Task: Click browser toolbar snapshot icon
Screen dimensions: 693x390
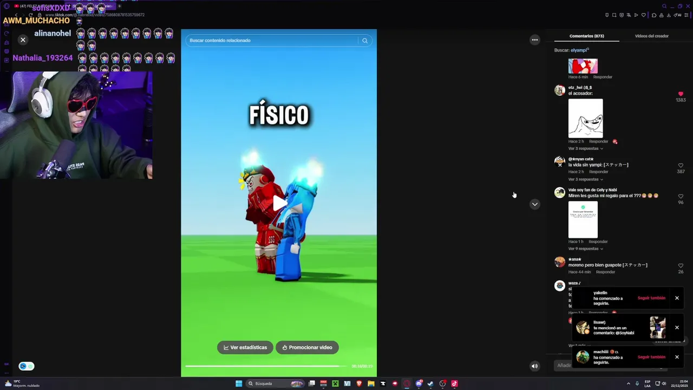Action: pyautogui.click(x=614, y=15)
